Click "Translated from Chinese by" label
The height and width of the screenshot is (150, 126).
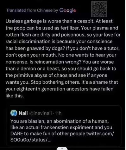tap(32, 10)
